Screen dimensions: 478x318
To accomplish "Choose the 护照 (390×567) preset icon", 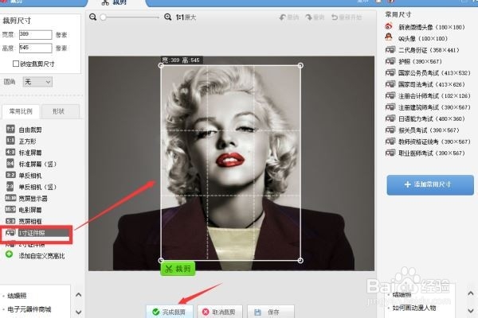I will click(x=390, y=61).
